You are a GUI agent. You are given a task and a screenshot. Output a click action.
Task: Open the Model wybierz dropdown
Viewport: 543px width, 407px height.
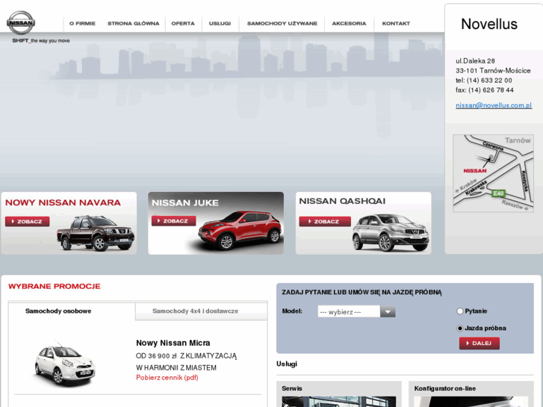(x=356, y=311)
